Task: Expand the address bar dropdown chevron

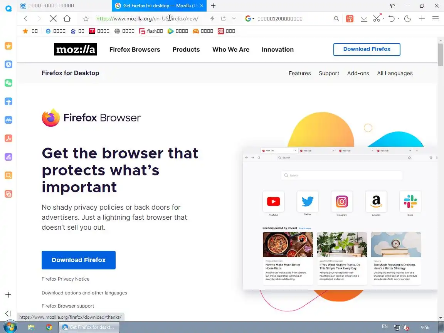Action: point(234,18)
